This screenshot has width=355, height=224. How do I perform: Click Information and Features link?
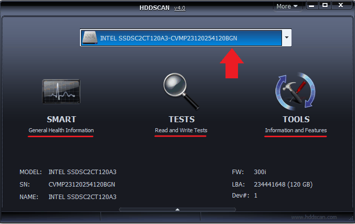pos(295,130)
